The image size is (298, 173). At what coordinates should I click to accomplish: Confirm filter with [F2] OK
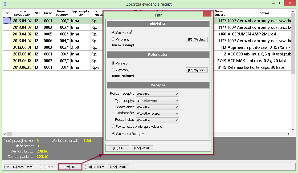coord(118,148)
